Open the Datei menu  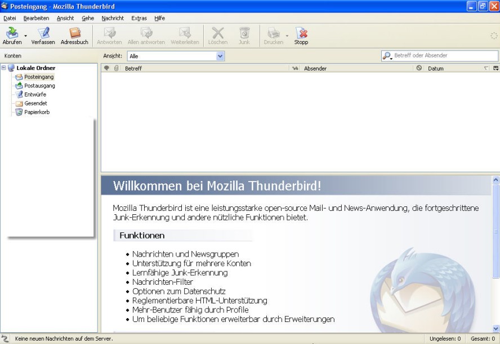10,18
